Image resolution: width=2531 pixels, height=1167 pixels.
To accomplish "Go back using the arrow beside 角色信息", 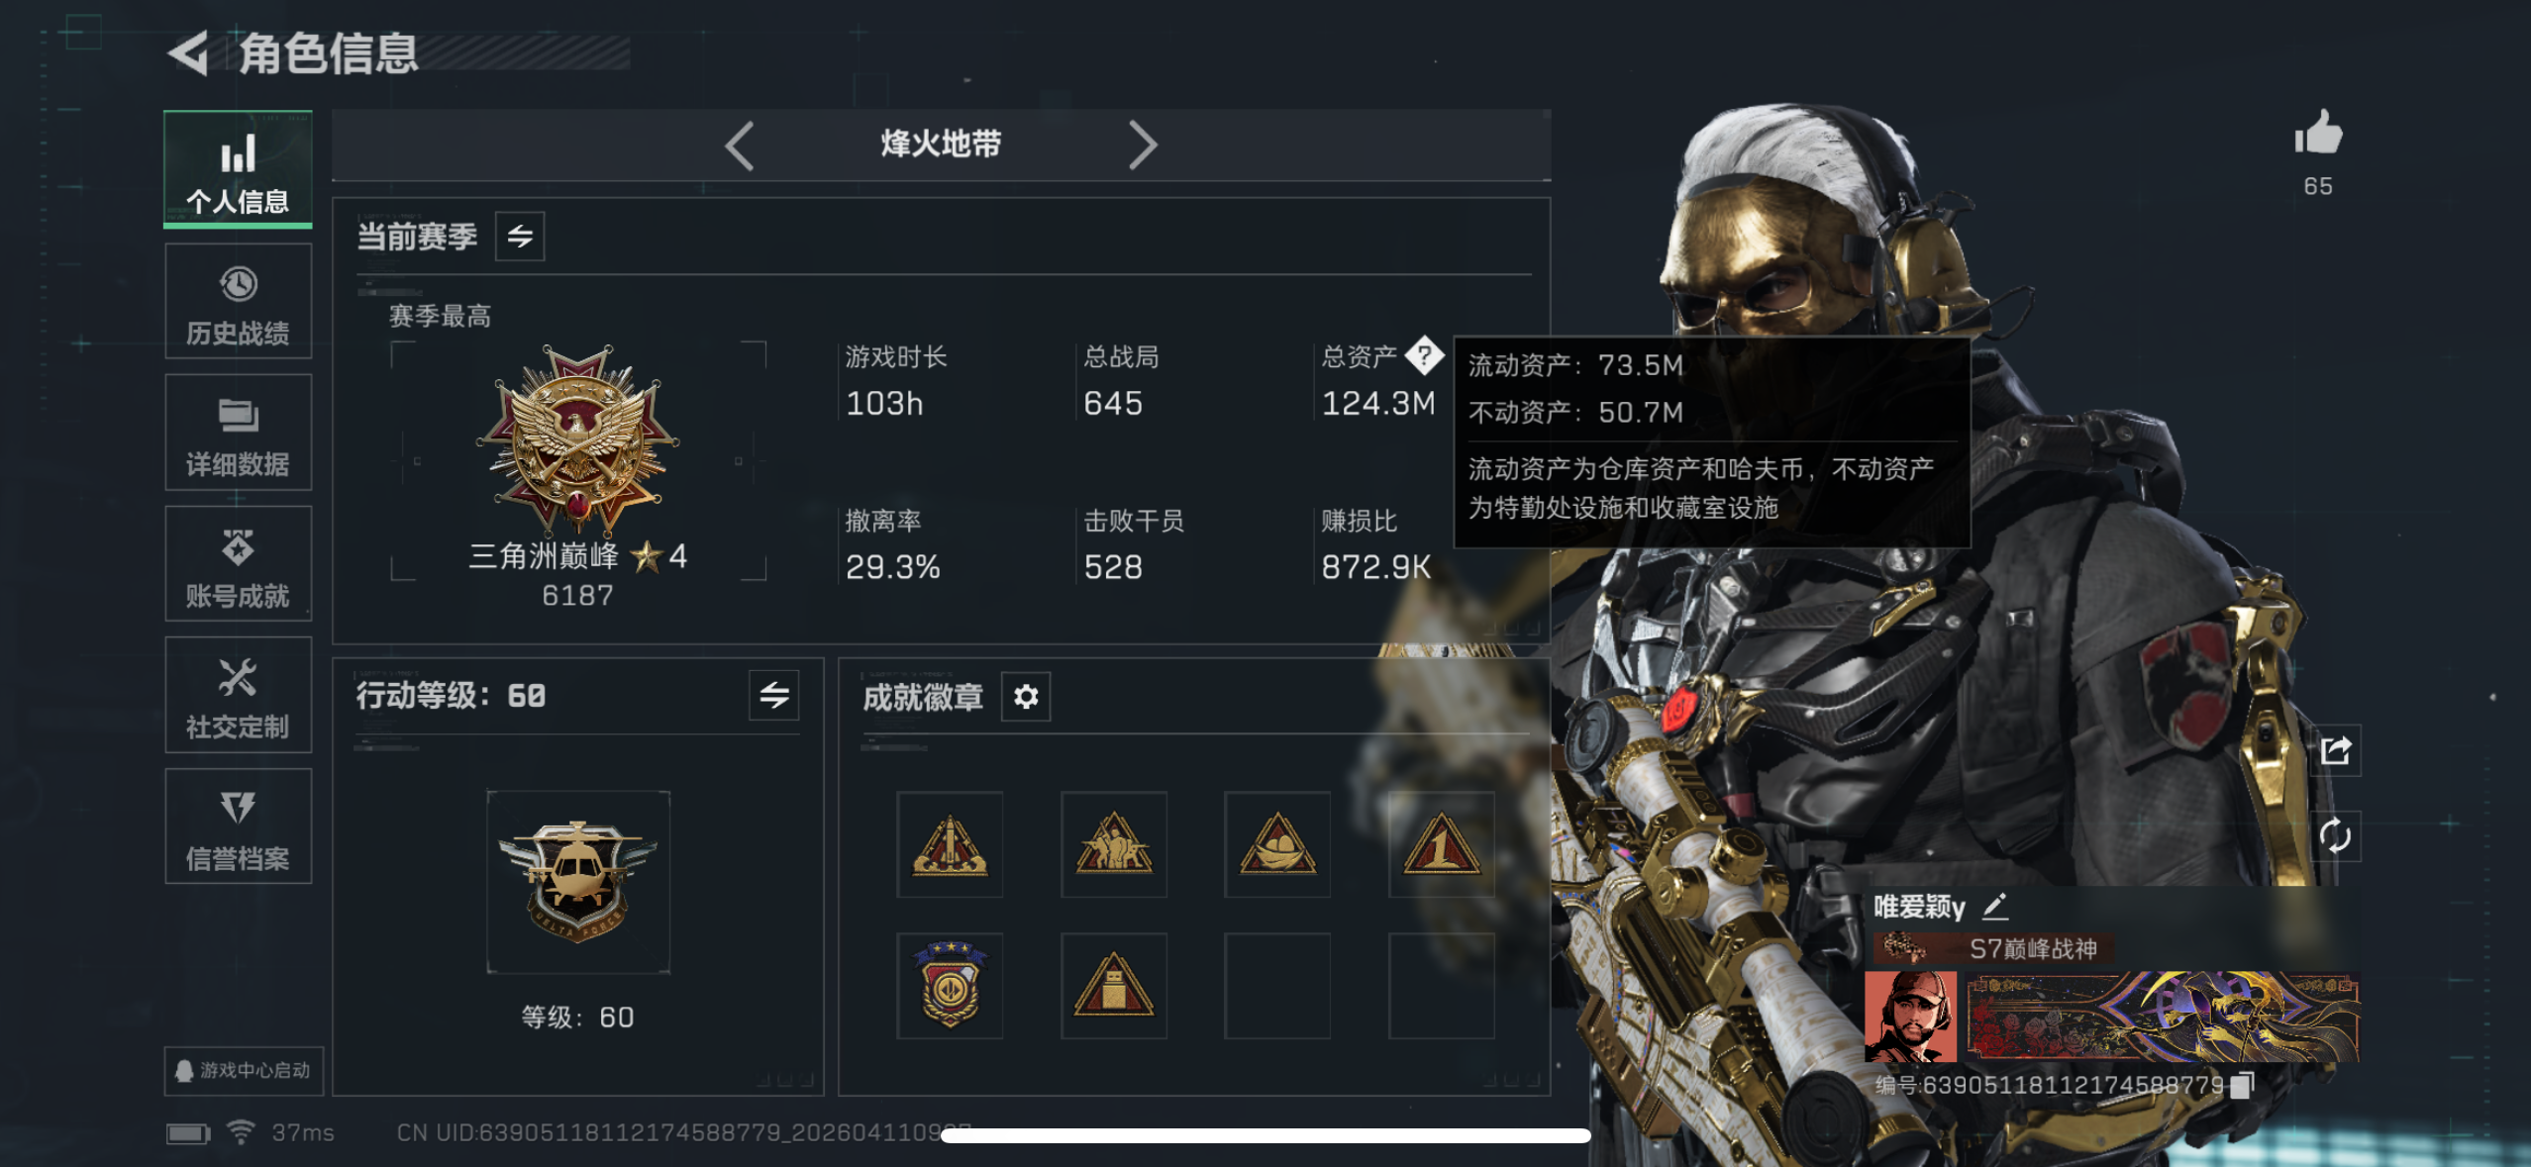I will coord(188,52).
